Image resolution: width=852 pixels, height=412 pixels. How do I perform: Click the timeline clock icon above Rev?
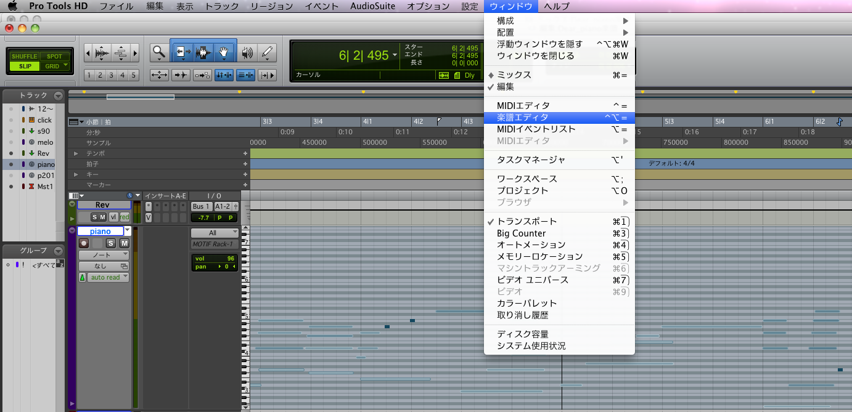pyautogui.click(x=130, y=195)
